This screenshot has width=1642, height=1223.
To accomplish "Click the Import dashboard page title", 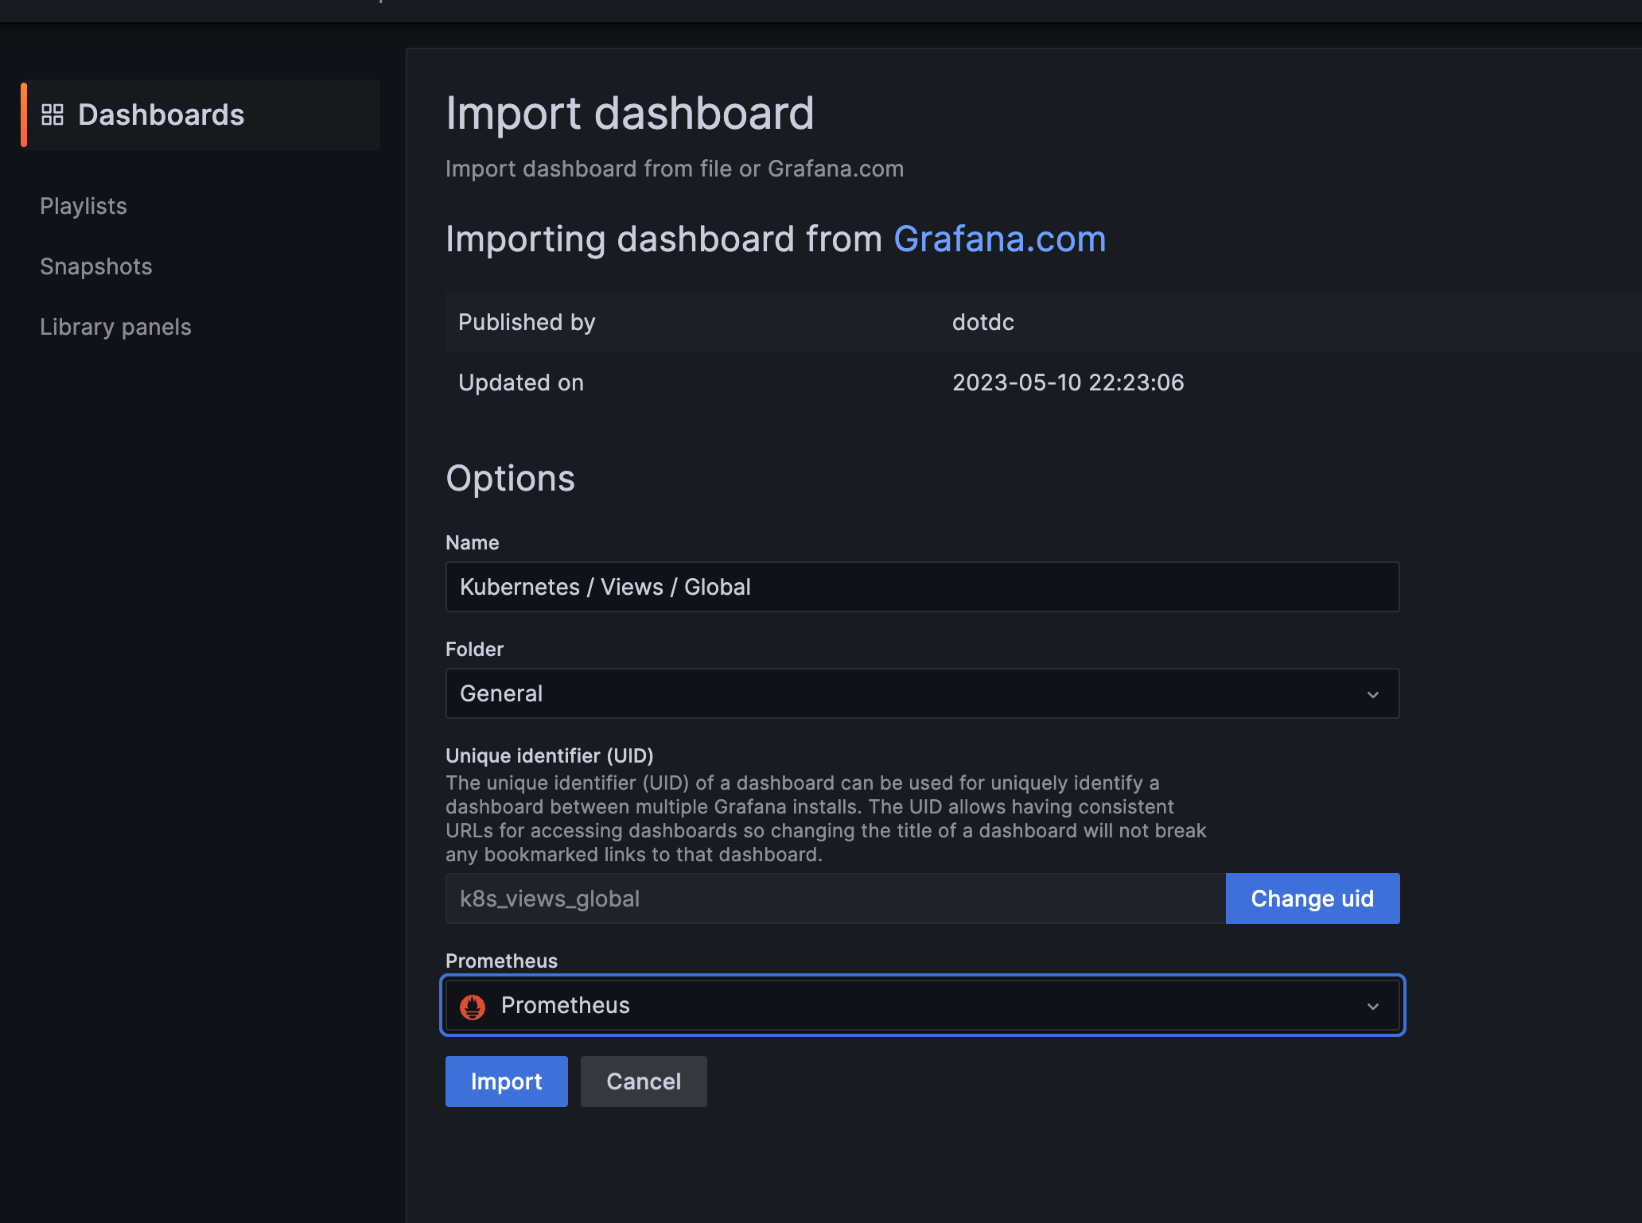I will 629,113.
